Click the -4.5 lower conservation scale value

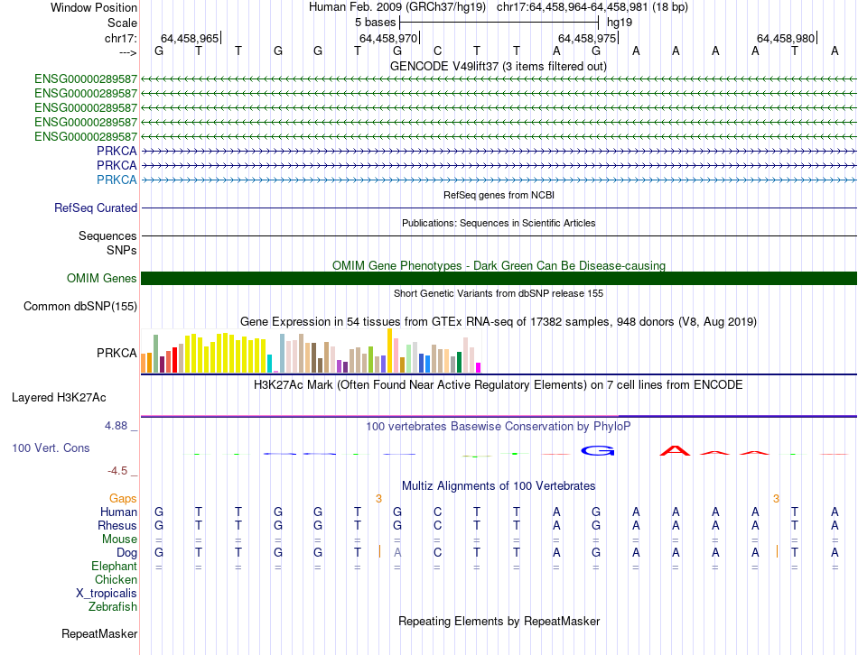click(x=117, y=471)
